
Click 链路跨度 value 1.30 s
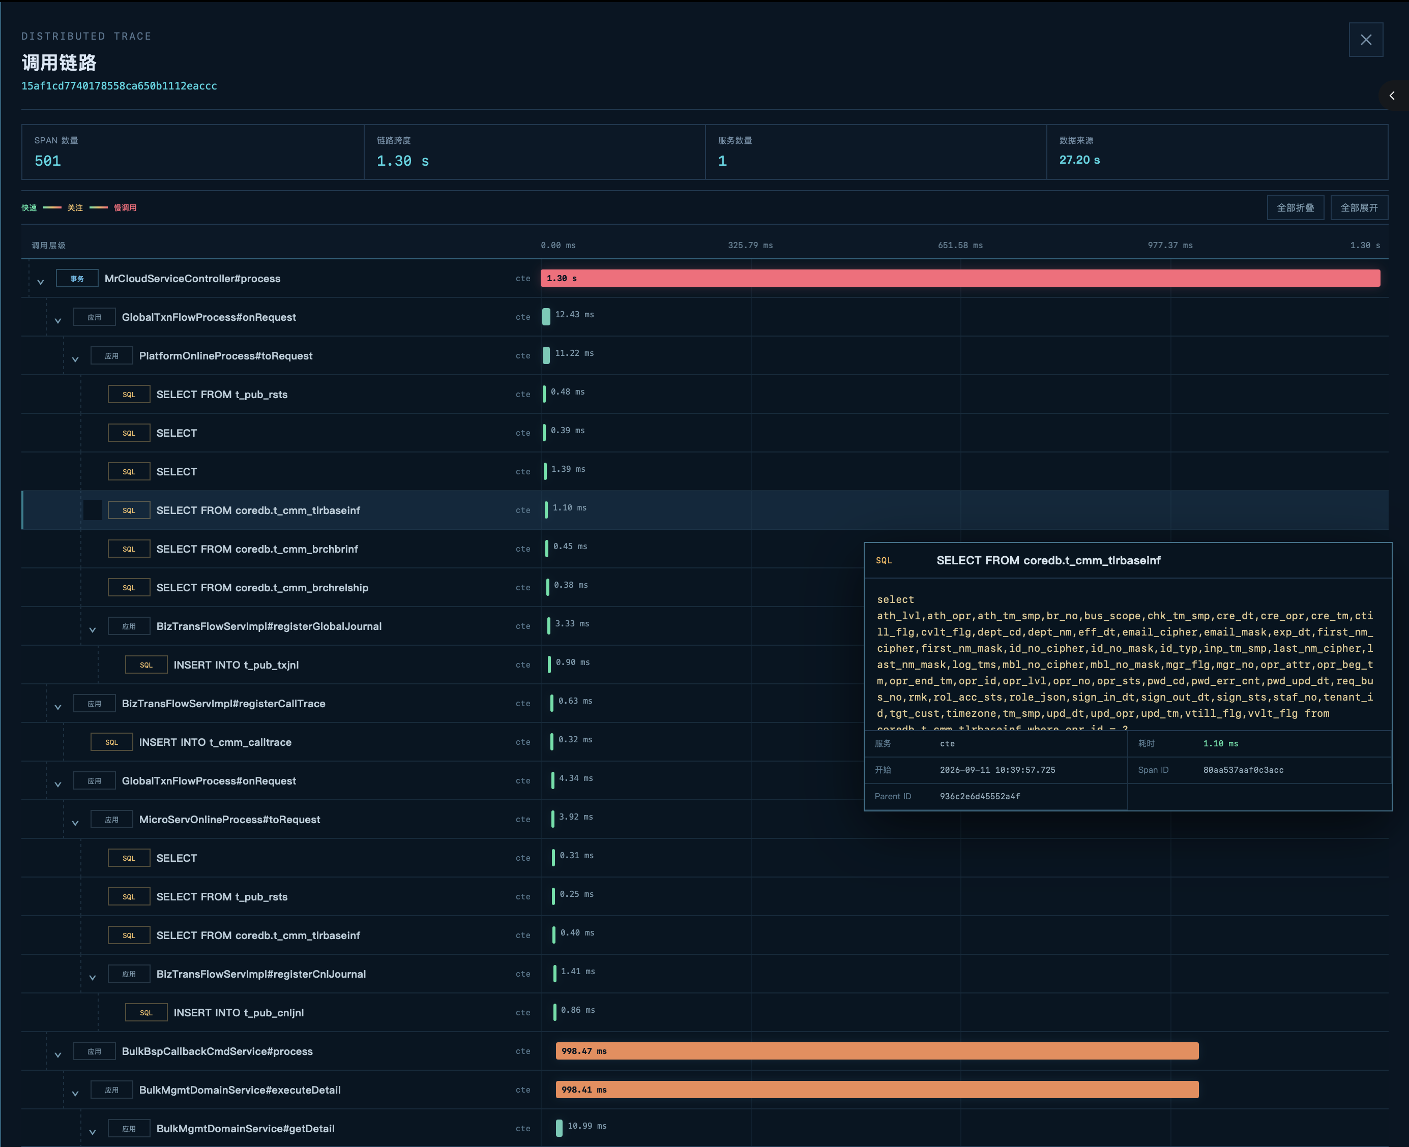(x=403, y=161)
